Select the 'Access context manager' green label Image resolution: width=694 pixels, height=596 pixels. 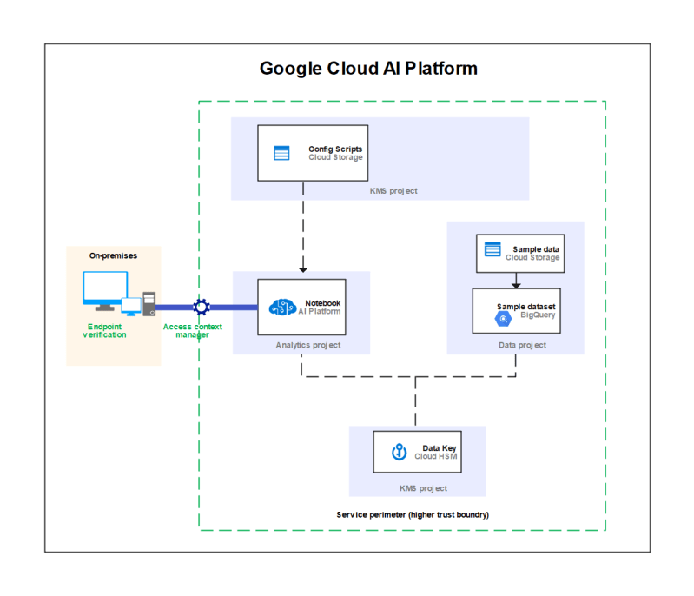tap(193, 331)
